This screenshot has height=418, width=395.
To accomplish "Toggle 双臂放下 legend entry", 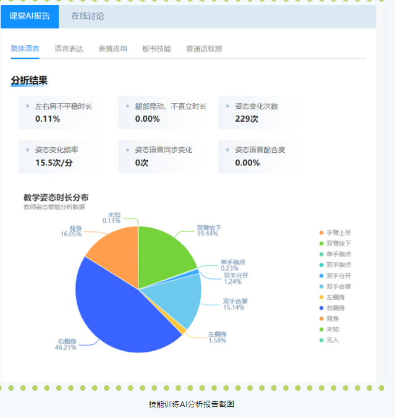I will (x=338, y=244).
